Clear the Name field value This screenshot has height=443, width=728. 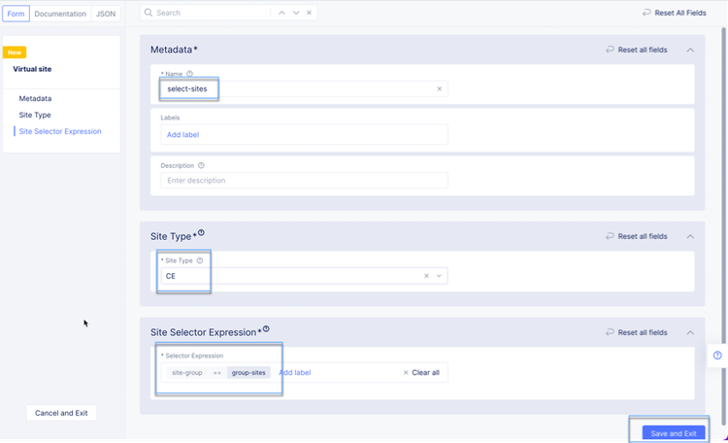[439, 88]
